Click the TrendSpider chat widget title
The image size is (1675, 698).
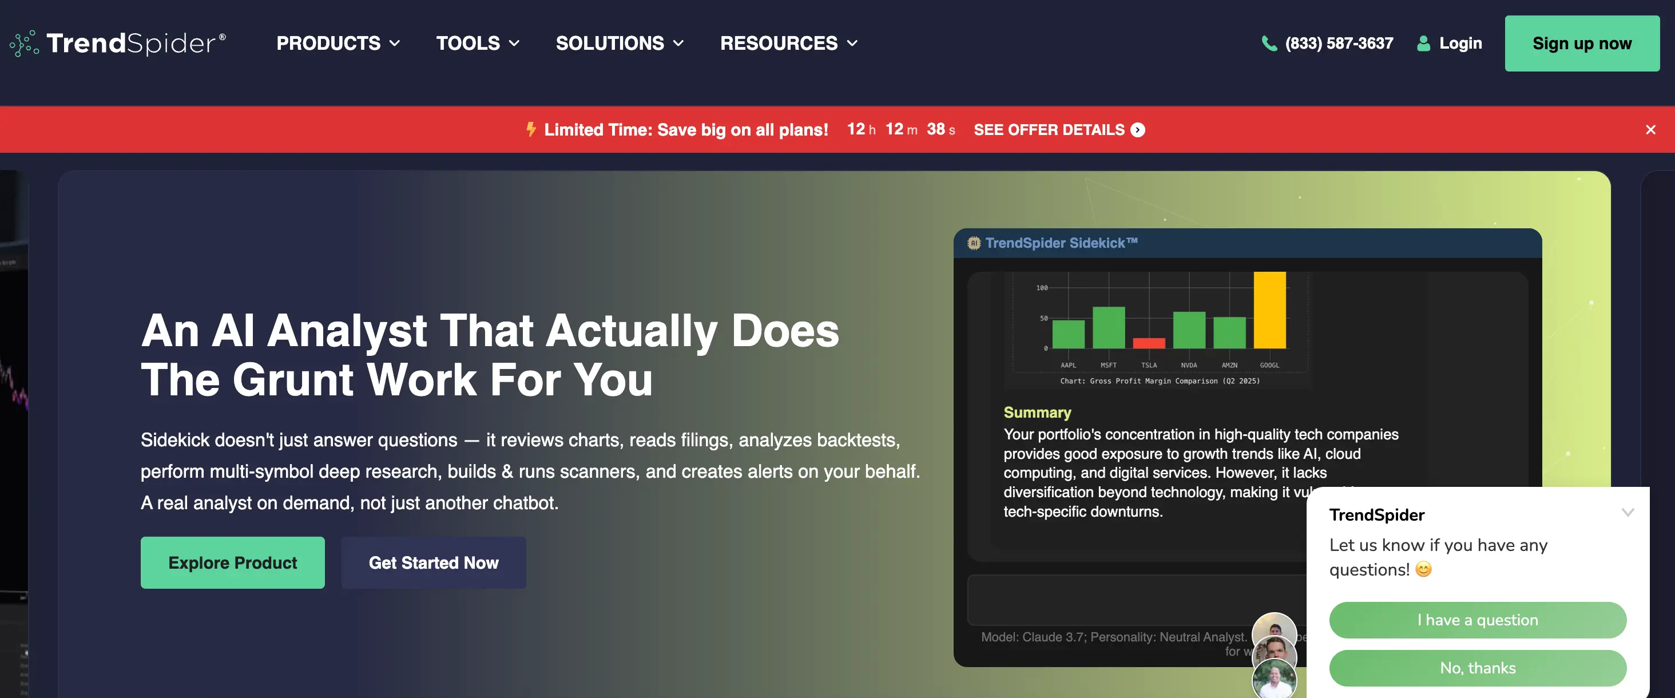click(x=1376, y=515)
